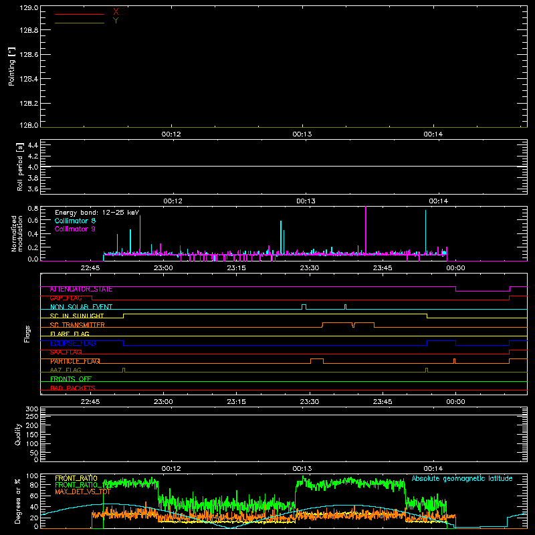
Task: Click the 00:13 label under the Pointing plot
Action: coord(302,134)
